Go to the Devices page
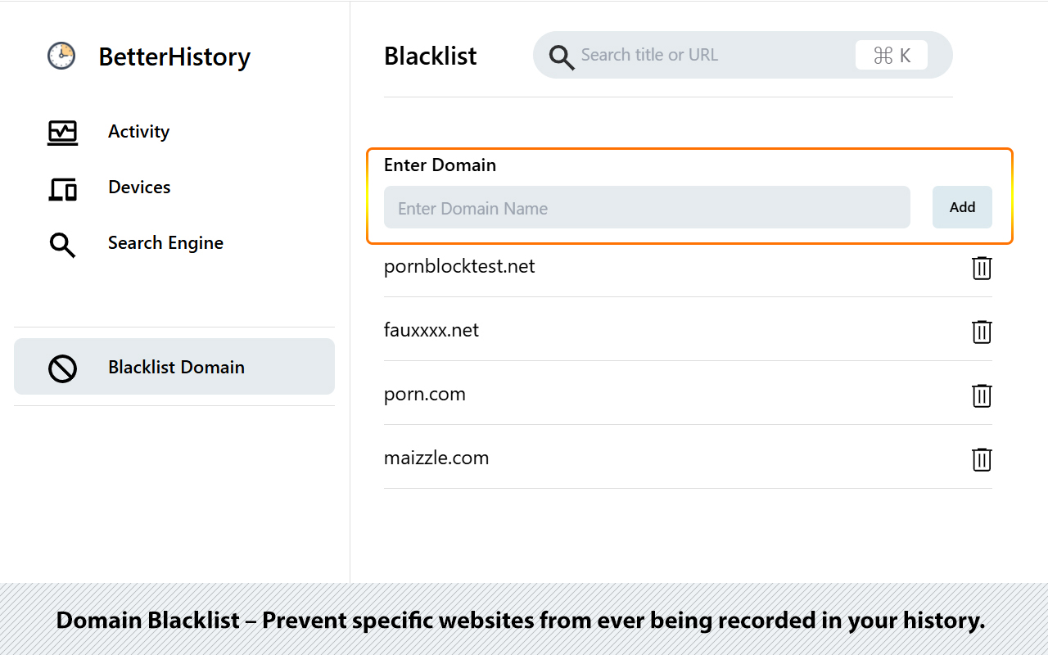Screen dimensions: 1048x655 pos(139,187)
